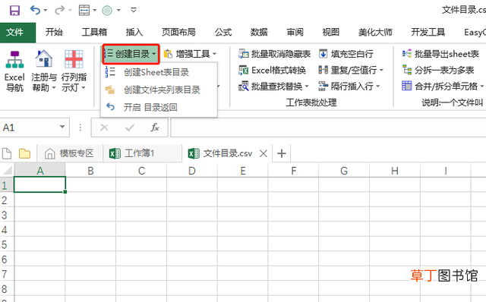486x302 pixels.
Task: Select column D header
Action: [192, 171]
